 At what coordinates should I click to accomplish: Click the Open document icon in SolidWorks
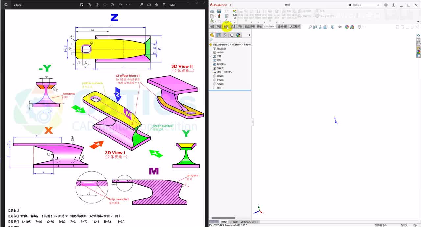tap(212, 21)
